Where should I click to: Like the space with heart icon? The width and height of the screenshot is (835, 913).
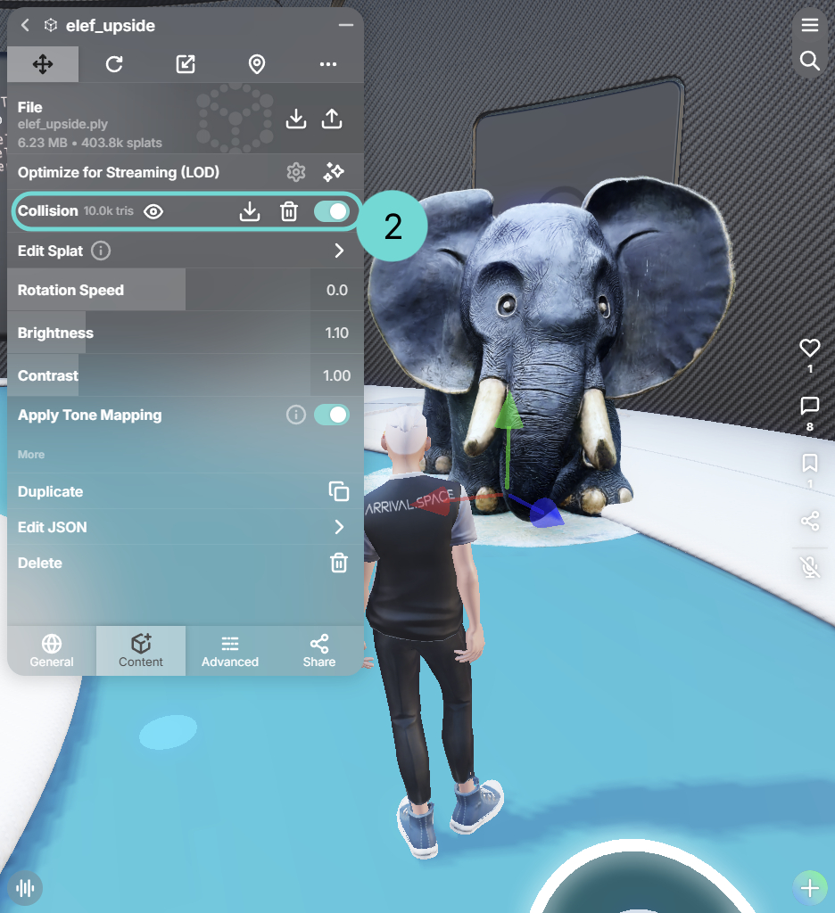coord(809,348)
